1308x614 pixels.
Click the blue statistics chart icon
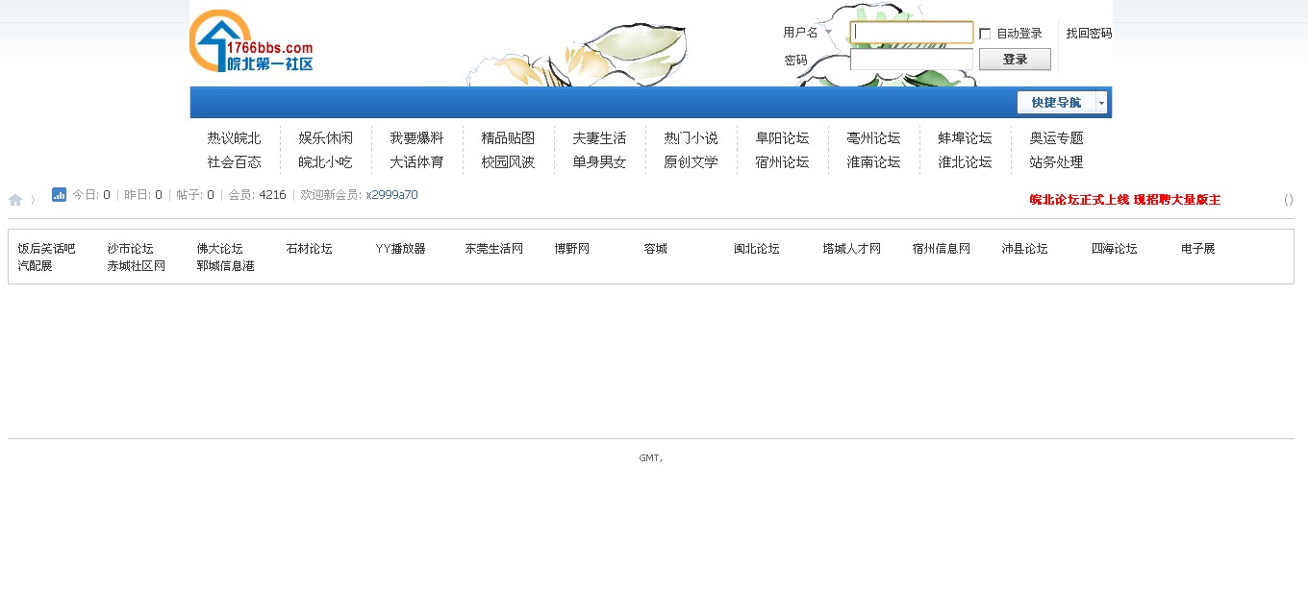59,194
